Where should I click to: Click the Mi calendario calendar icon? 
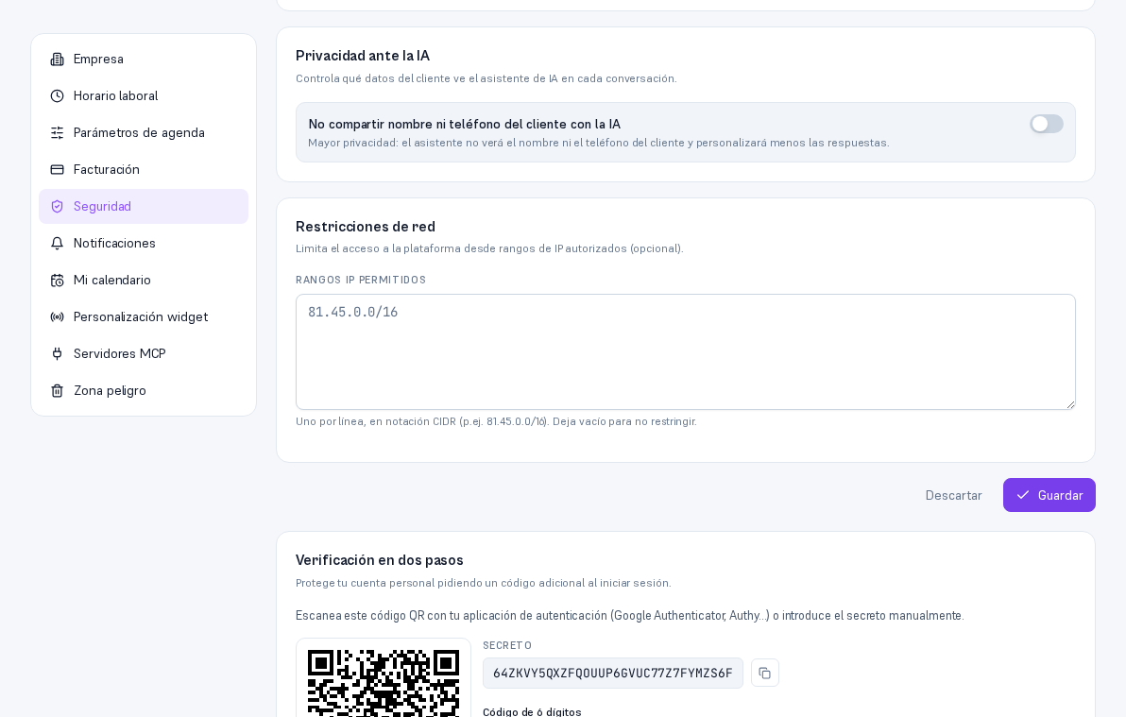tap(57, 281)
